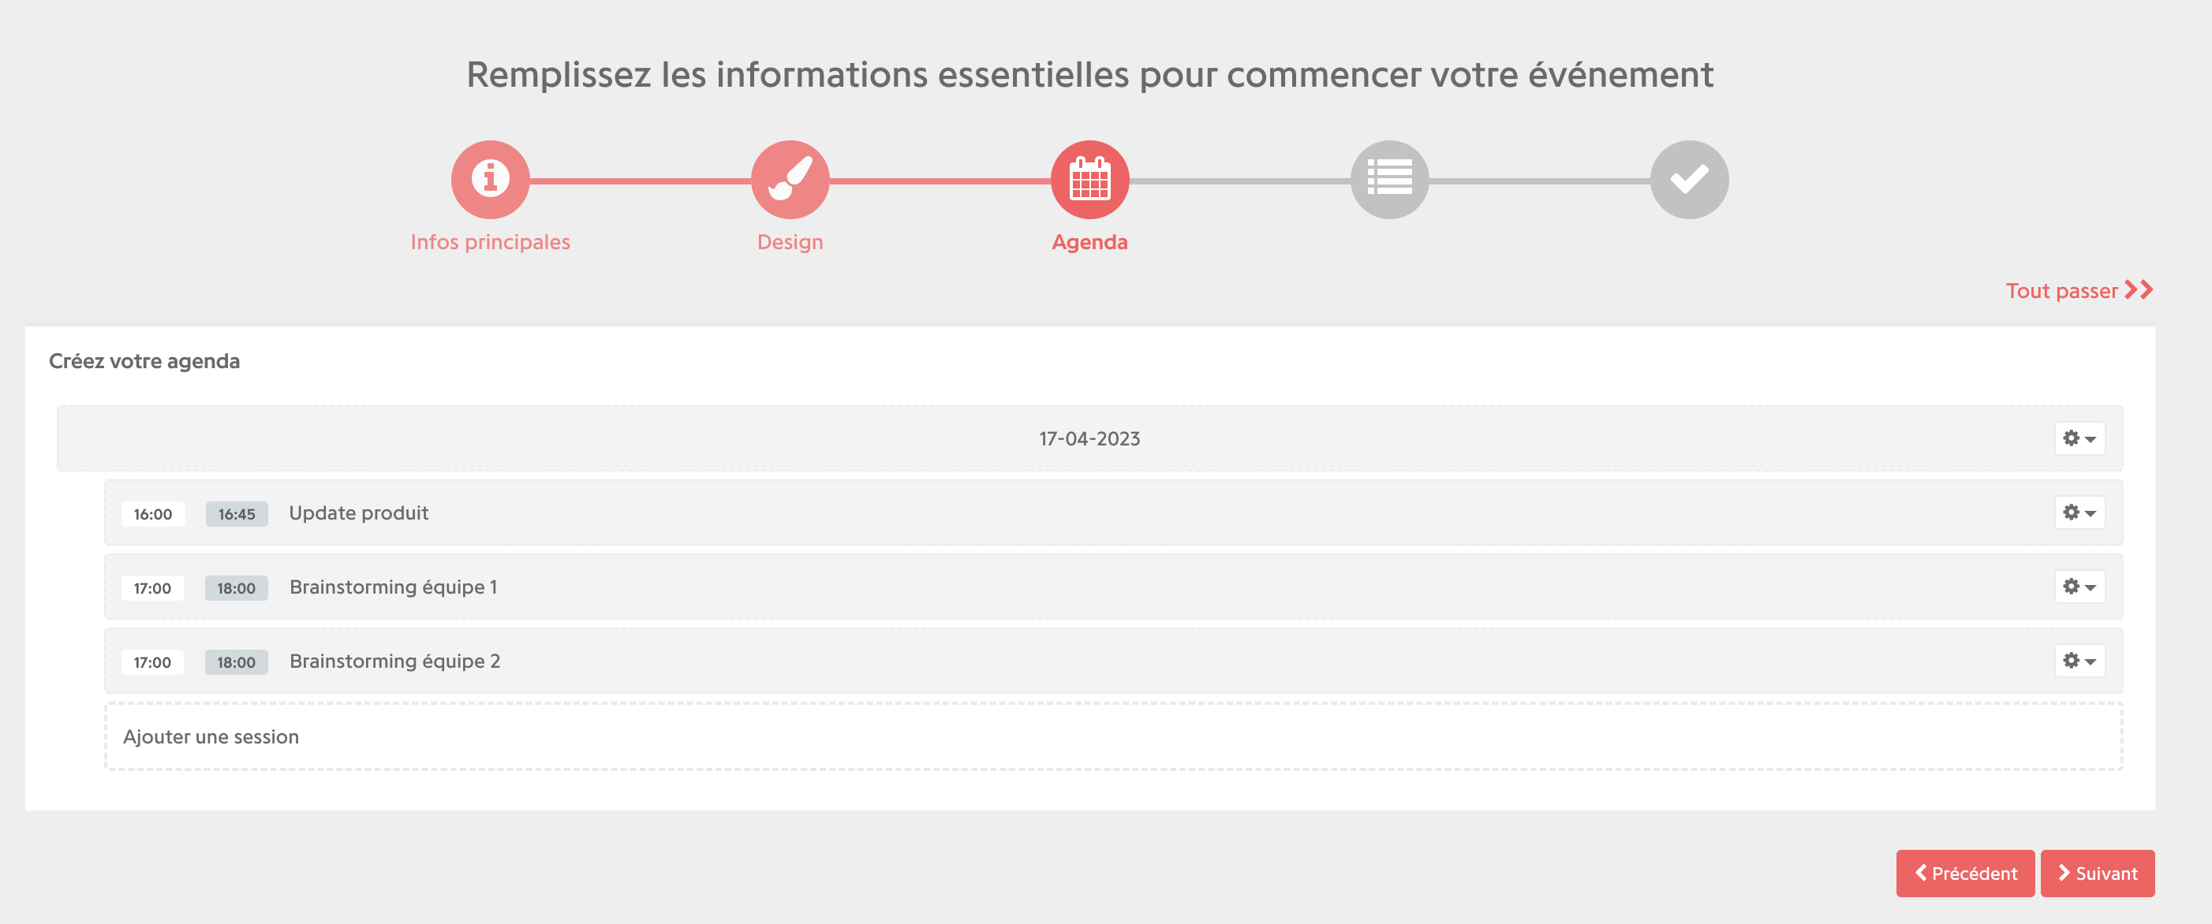2212x924 pixels.
Task: Expand gear options for Brainstorming équipe 1
Action: point(2079,587)
